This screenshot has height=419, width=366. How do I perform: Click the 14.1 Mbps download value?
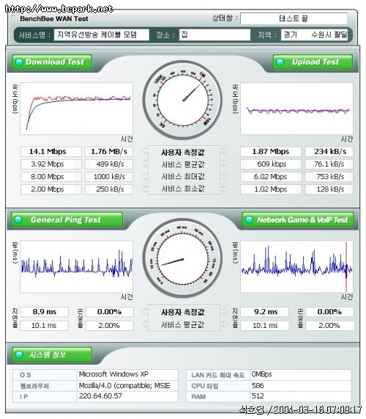pos(51,151)
